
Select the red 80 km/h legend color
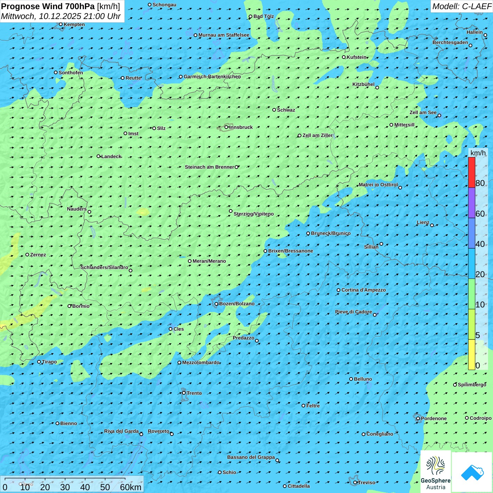[472, 172]
